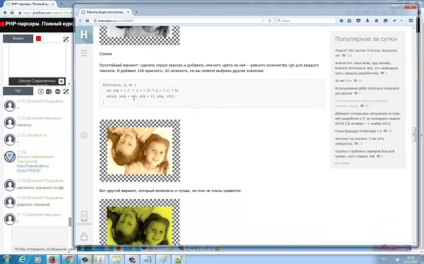Click the chat export icon

click(49, 92)
